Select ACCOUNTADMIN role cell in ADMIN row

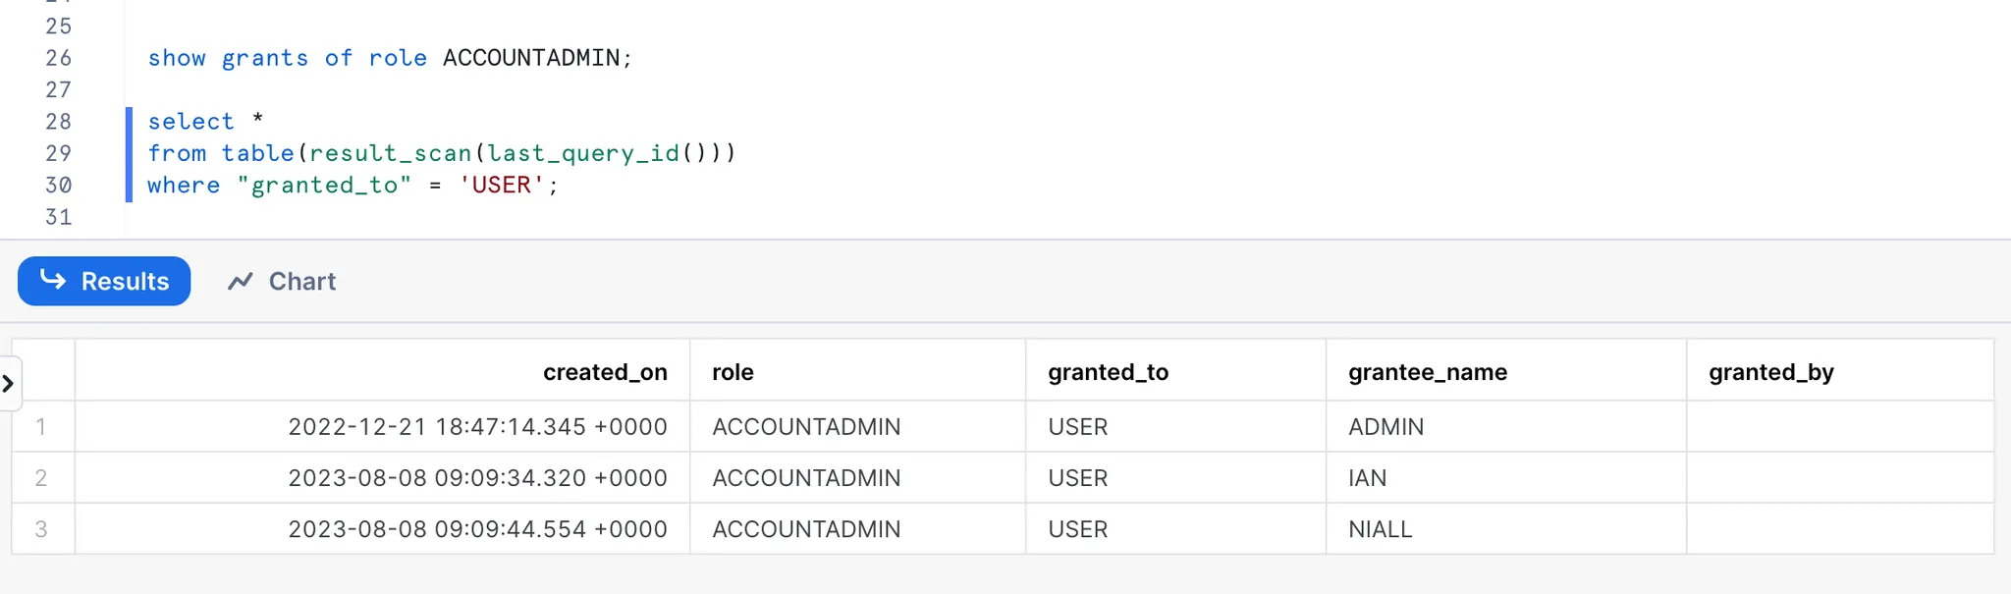(x=857, y=426)
